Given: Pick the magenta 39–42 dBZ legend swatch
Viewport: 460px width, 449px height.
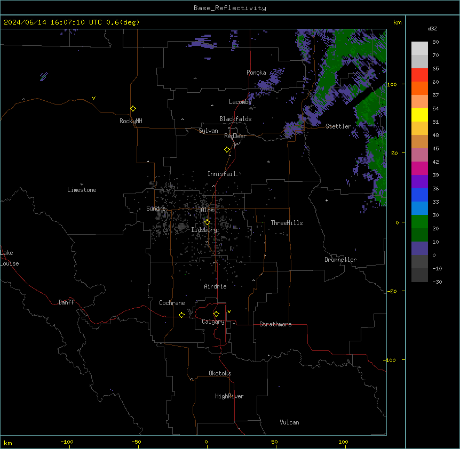Looking at the screenshot, I should tap(419, 168).
